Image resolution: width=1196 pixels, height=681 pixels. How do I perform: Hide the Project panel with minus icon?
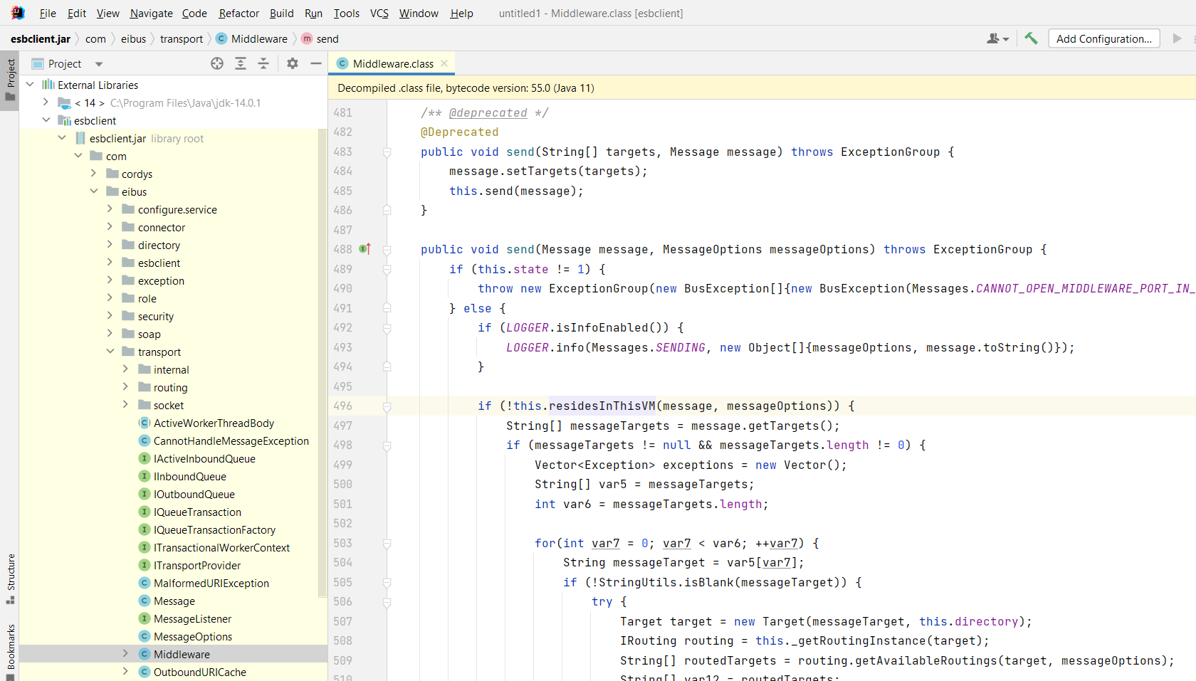pyautogui.click(x=316, y=63)
